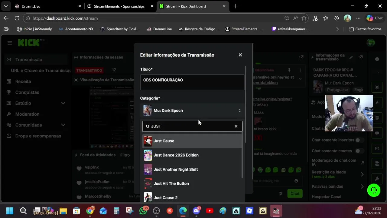
Task: Close the Editar Informações da Transmissão dialog
Action: (x=240, y=55)
